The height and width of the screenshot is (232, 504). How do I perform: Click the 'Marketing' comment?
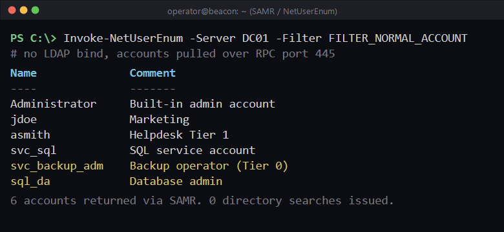point(160,119)
